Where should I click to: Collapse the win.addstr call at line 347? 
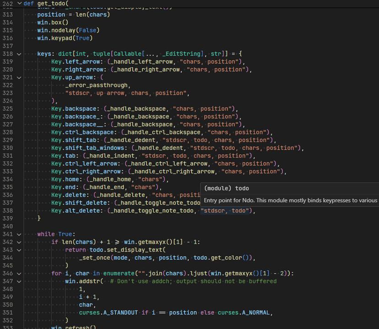19,281
